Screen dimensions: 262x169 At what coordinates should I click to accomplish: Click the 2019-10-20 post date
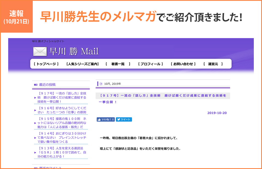pos(217,113)
